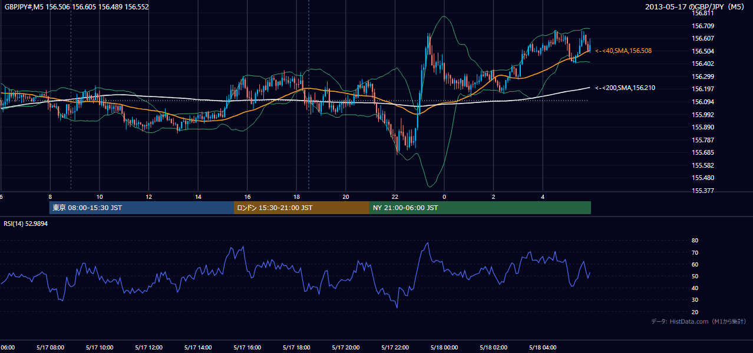Click price axis value 155.890
This screenshot has height=353, width=753.
click(x=703, y=127)
